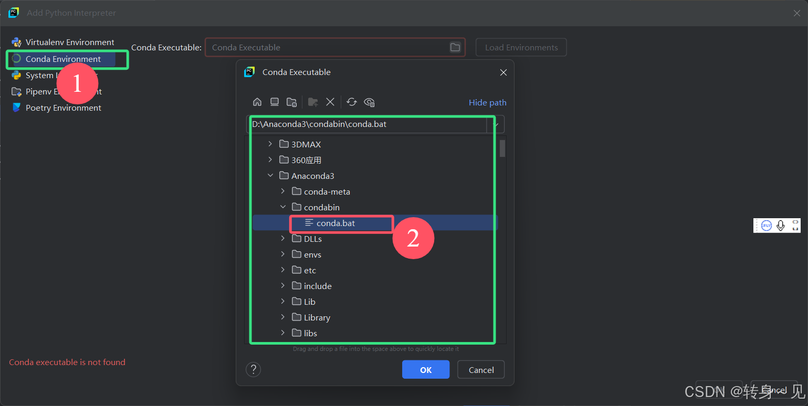This screenshot has height=406, width=808.
Task: Click the delete X toolbar icon
Action: (x=330, y=102)
